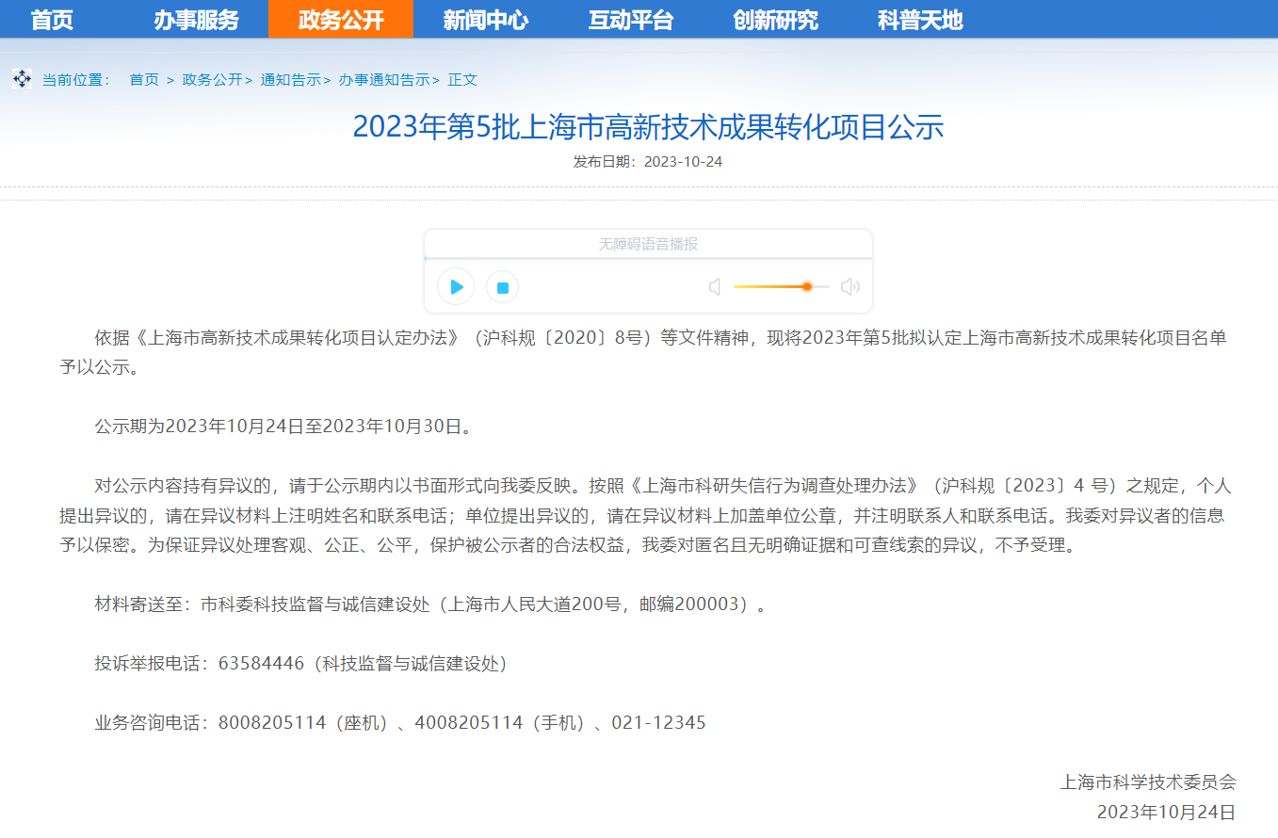Open the 互动平台 navigation item

pyautogui.click(x=630, y=20)
